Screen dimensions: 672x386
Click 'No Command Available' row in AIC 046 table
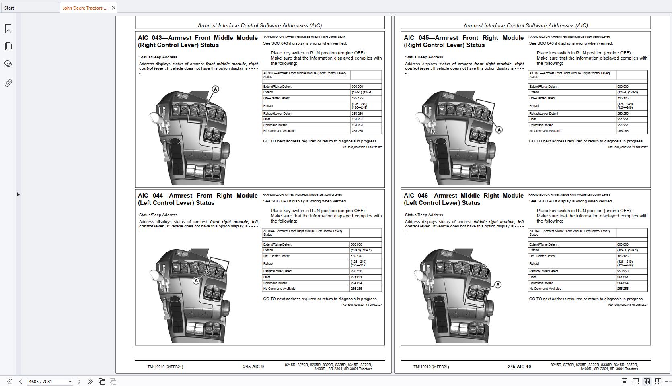coord(588,289)
